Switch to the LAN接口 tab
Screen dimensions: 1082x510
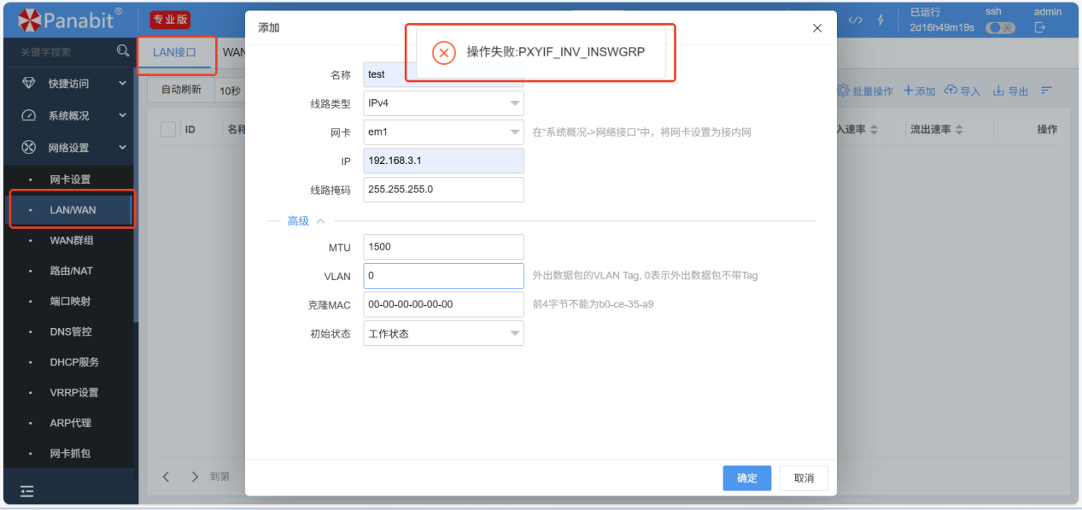[175, 52]
